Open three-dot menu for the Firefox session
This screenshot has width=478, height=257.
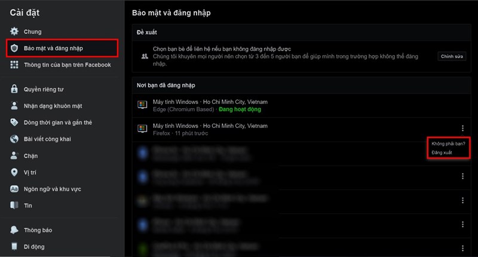(x=462, y=128)
